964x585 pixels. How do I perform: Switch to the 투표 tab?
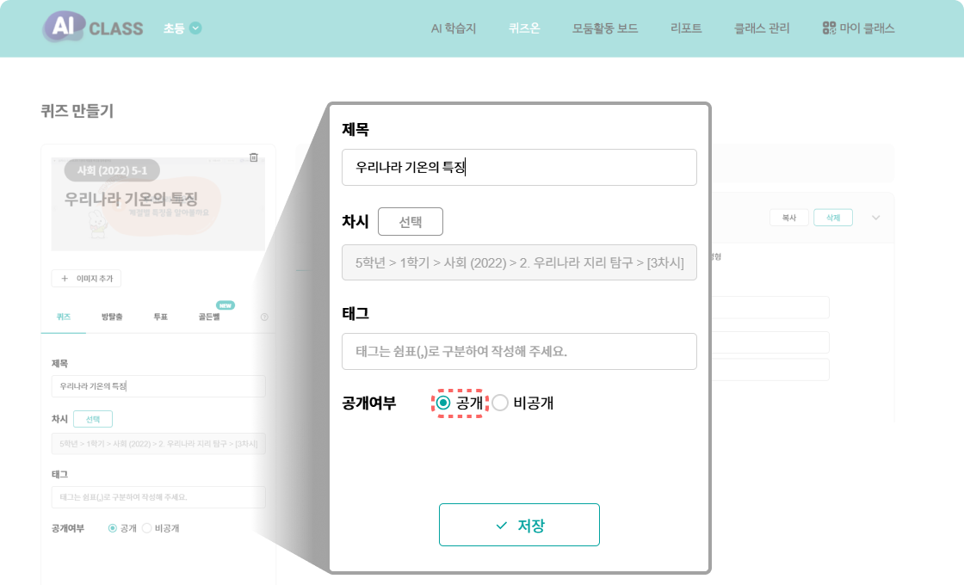coord(160,317)
